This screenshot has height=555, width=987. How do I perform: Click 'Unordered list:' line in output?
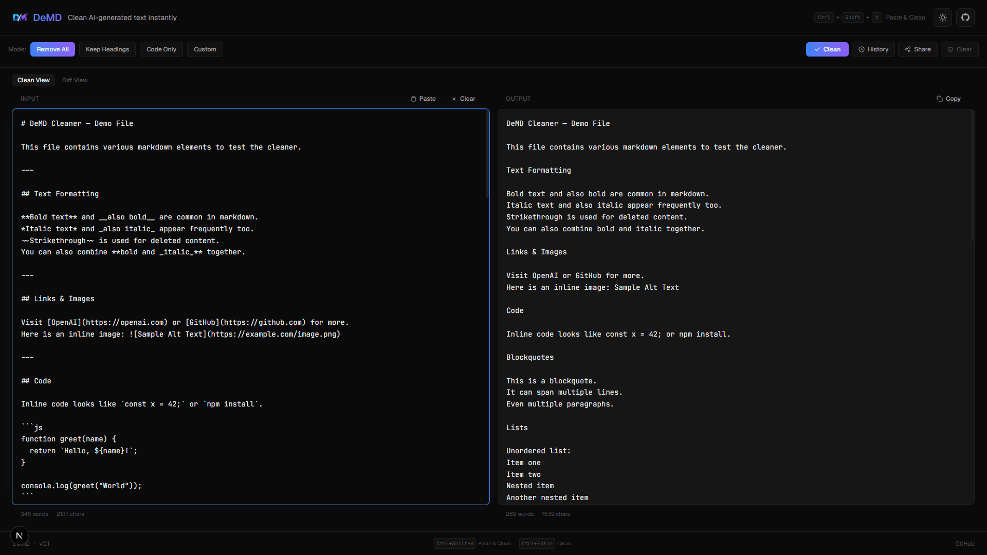[x=538, y=451]
